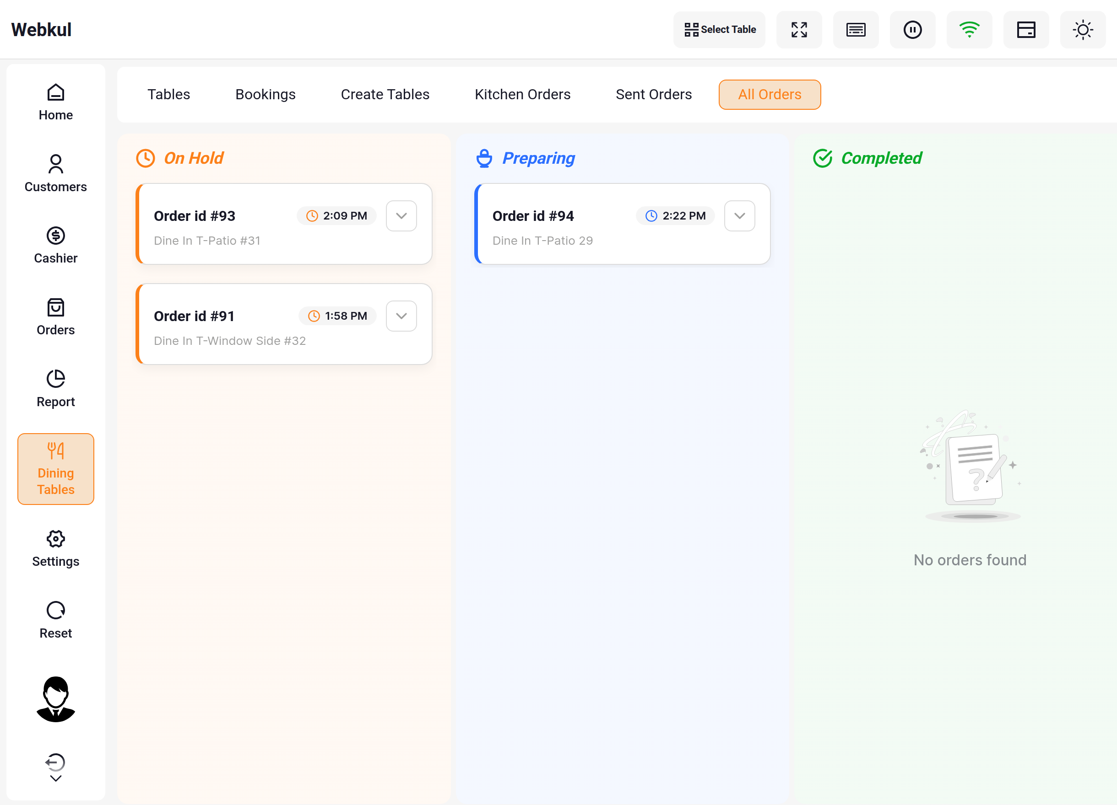Image resolution: width=1117 pixels, height=805 pixels.
Task: Click 'Dine In T-Window Side #32' text
Action: (x=229, y=341)
